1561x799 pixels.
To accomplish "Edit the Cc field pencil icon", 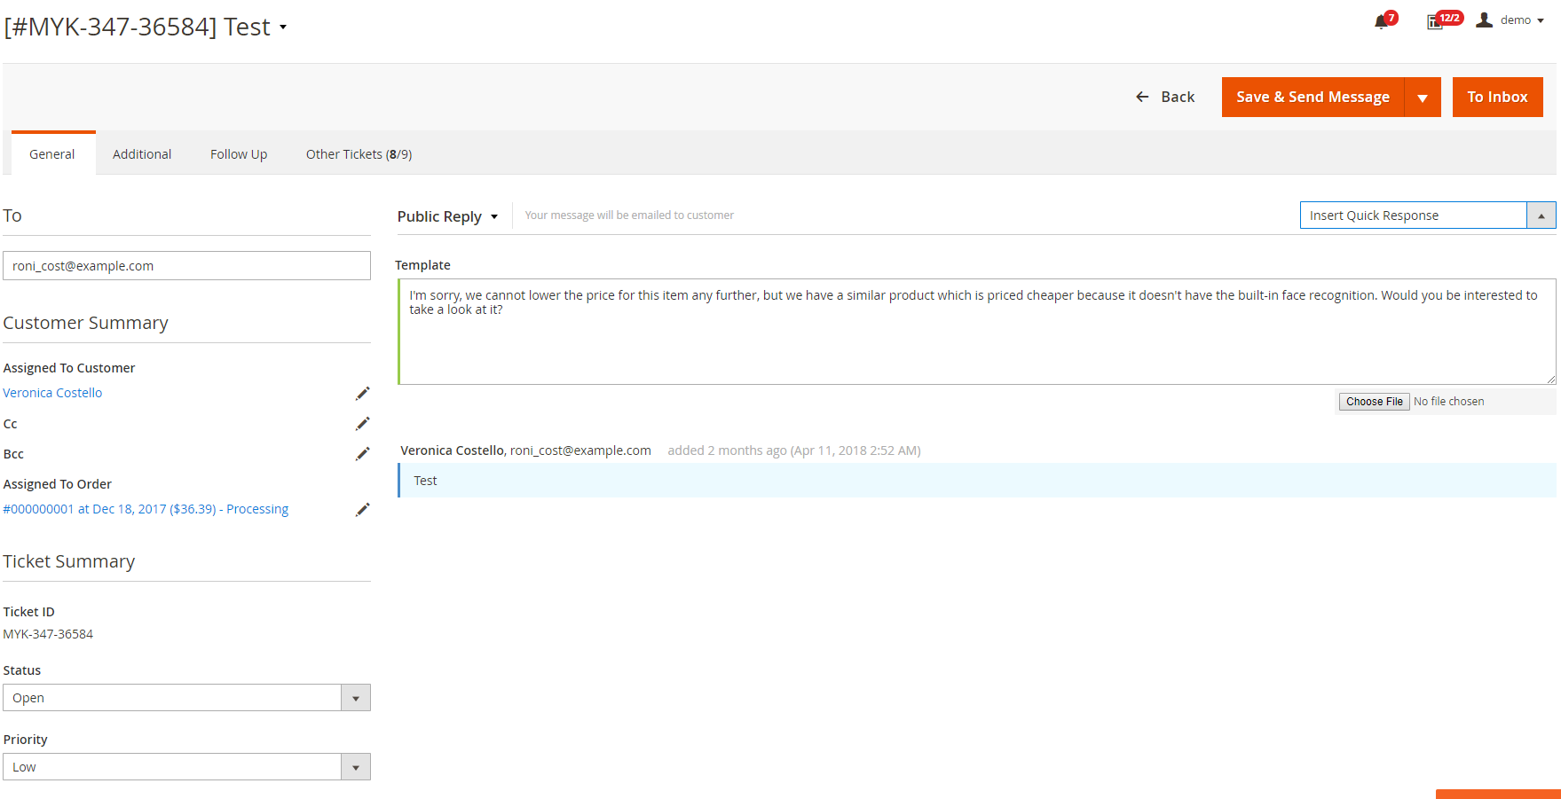I will [x=362, y=424].
